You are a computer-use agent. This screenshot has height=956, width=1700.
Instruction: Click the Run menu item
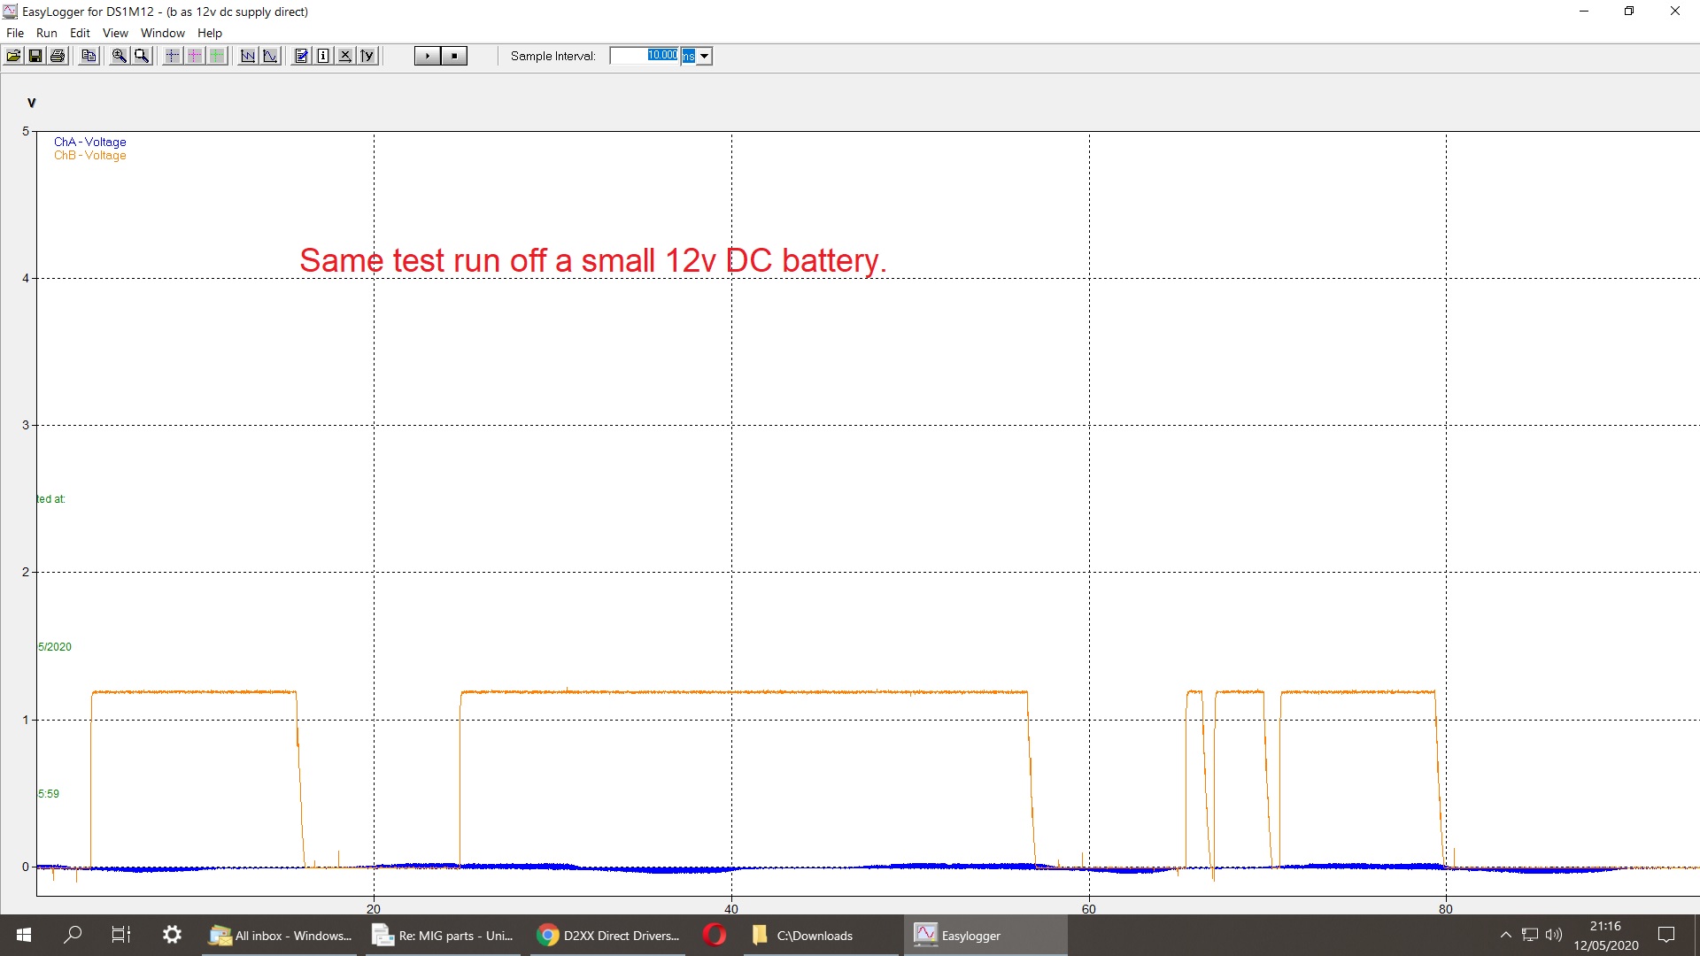click(45, 32)
